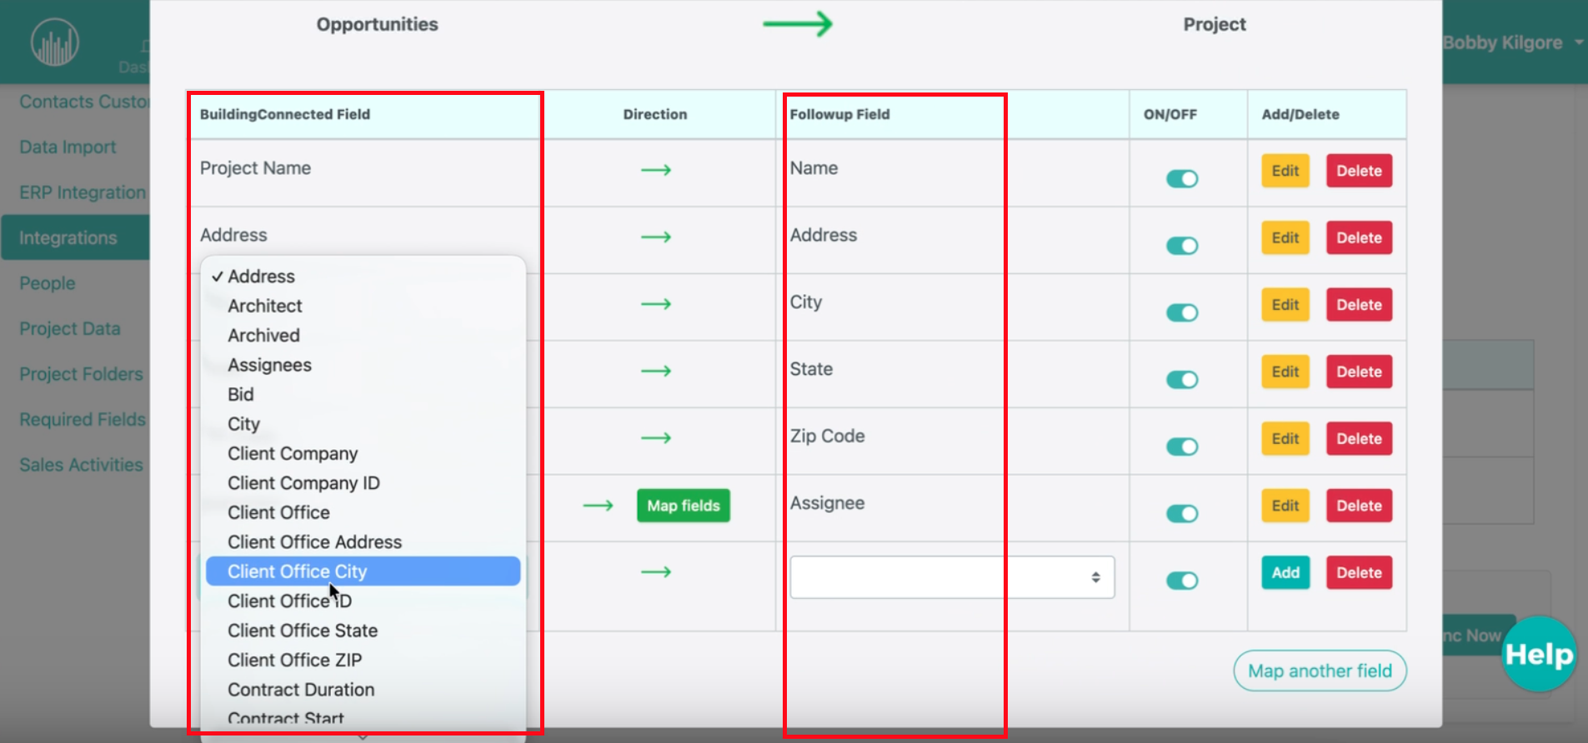Open the Bobby Kilgore user menu
The height and width of the screenshot is (743, 1588).
1512,42
